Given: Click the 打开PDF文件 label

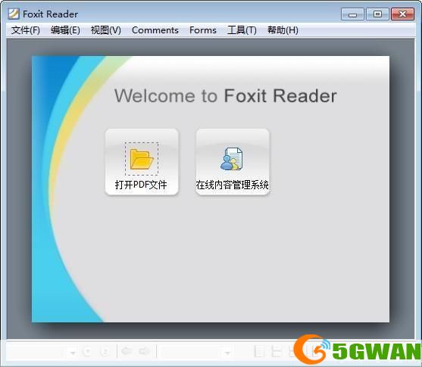Looking at the screenshot, I should click(141, 185).
